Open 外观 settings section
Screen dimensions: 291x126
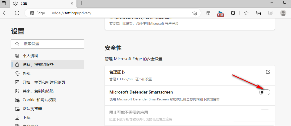(47, 73)
